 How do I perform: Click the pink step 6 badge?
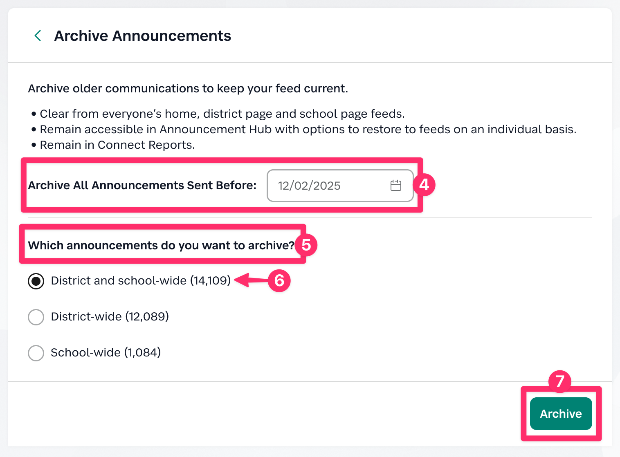(x=279, y=281)
